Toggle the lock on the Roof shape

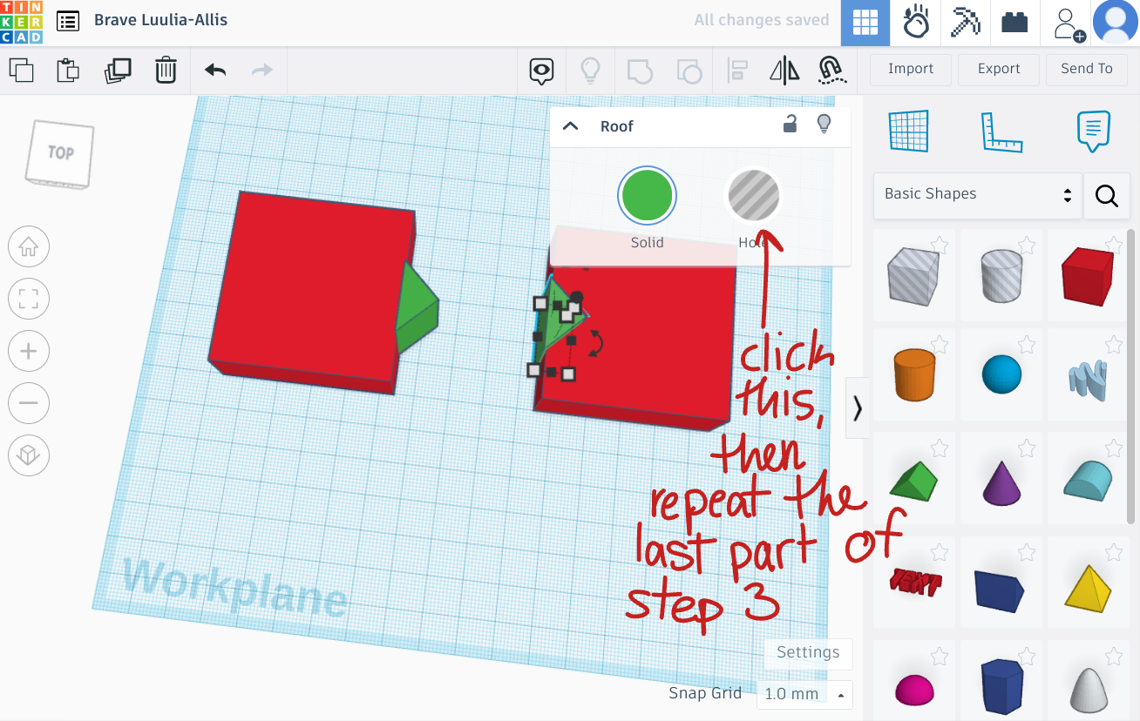[x=790, y=125]
